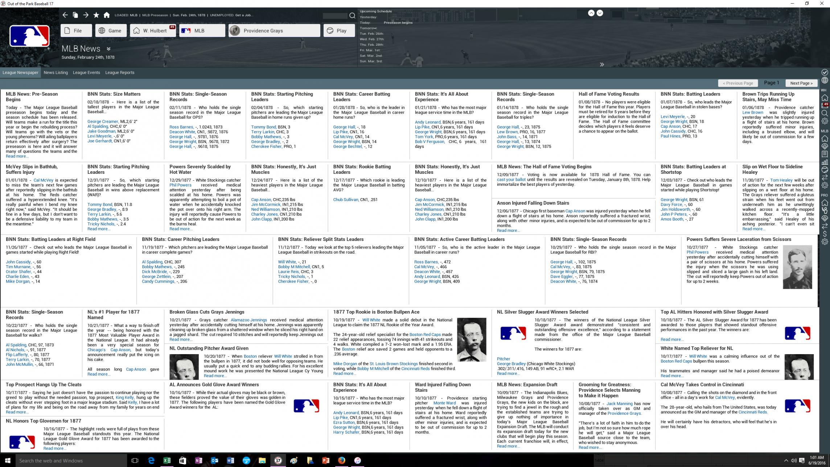Open MLB statistics bar chart icon in sidebar
This screenshot has width=830, height=467.
click(825, 162)
